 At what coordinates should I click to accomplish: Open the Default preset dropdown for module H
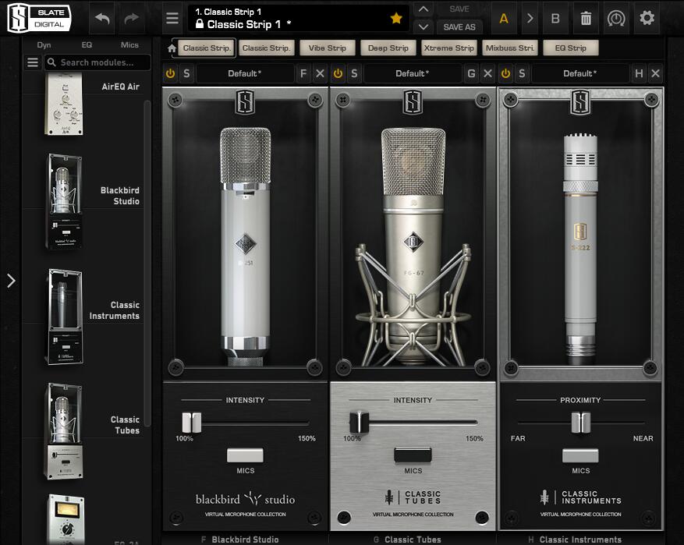pyautogui.click(x=580, y=73)
